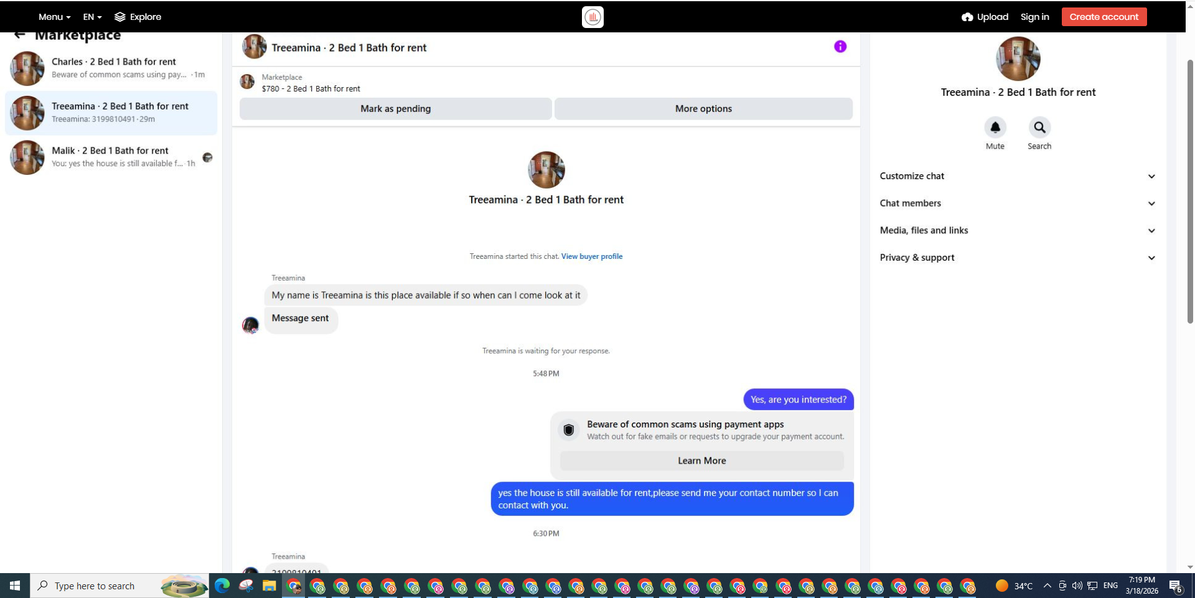
Task: Click the Create account button
Action: click(x=1104, y=17)
